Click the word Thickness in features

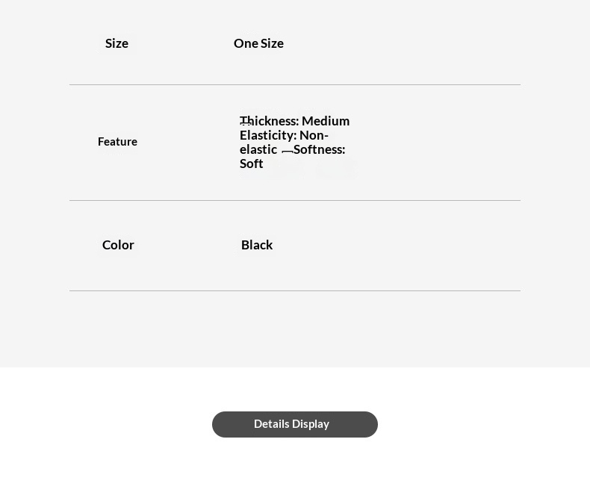pyautogui.click(x=269, y=121)
